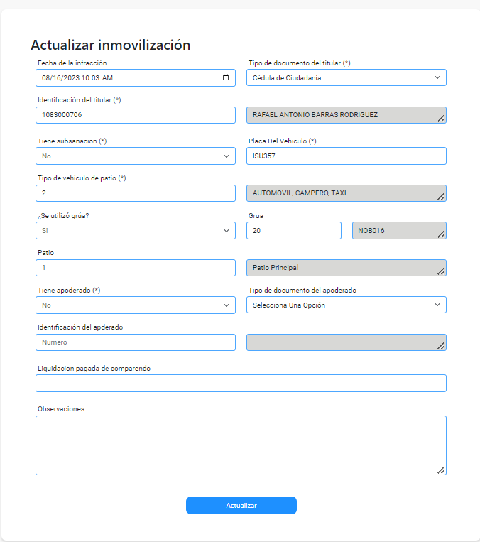Click resize grip on empty apoderado name box
This screenshot has width=480, height=542.
pos(441,346)
